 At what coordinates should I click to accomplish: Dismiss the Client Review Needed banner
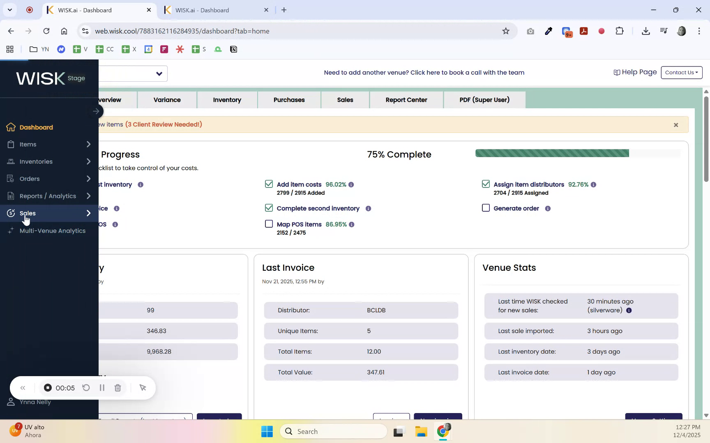click(675, 125)
